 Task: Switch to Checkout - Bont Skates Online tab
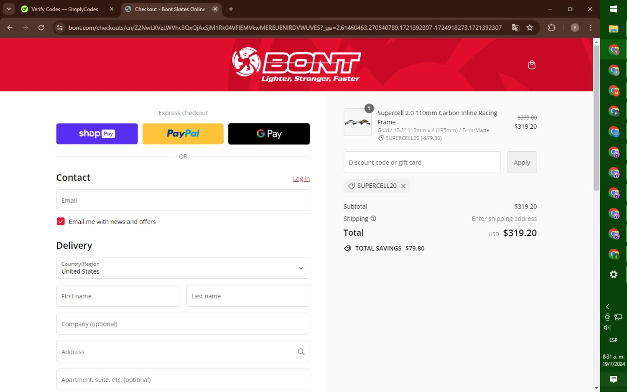tap(170, 9)
